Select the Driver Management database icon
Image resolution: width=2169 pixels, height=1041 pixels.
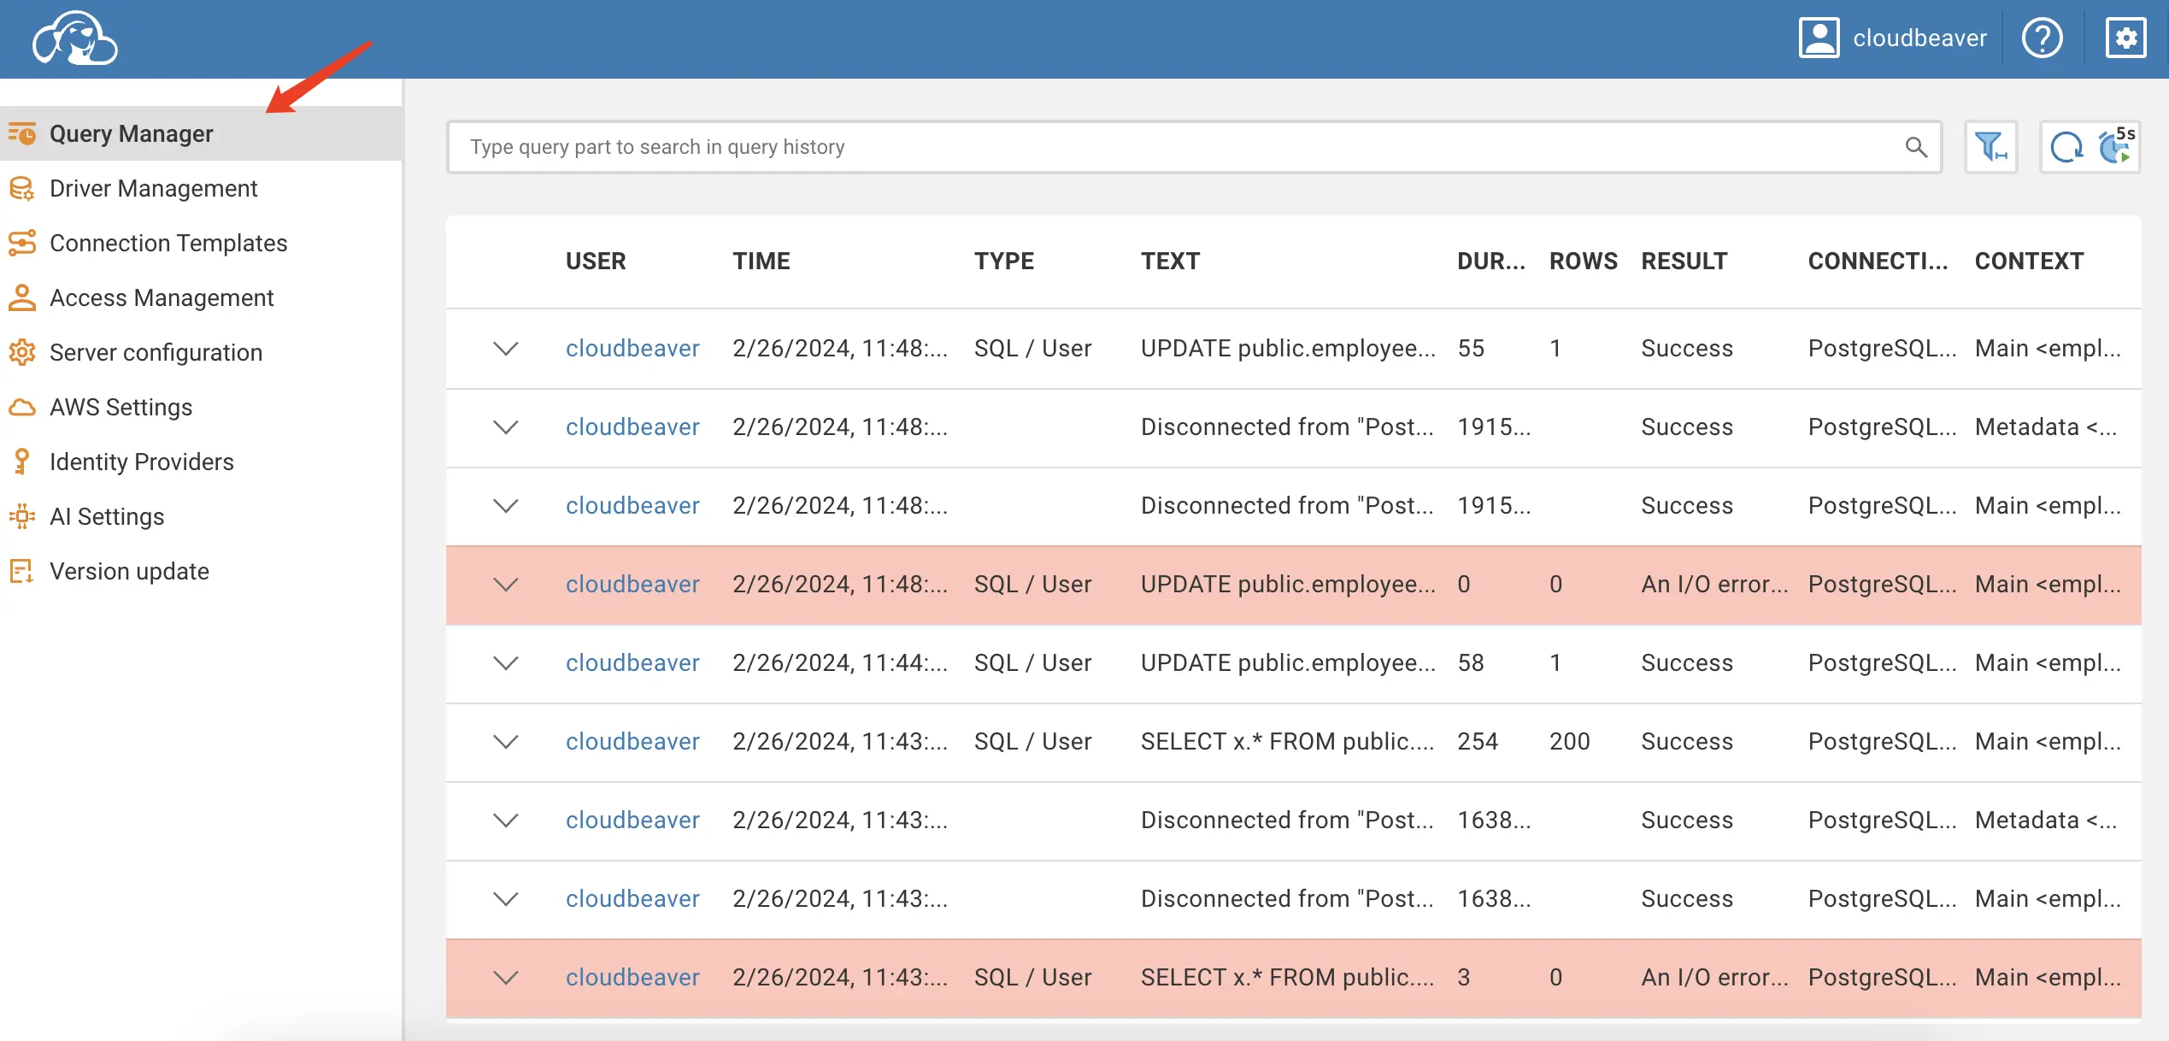click(x=21, y=188)
